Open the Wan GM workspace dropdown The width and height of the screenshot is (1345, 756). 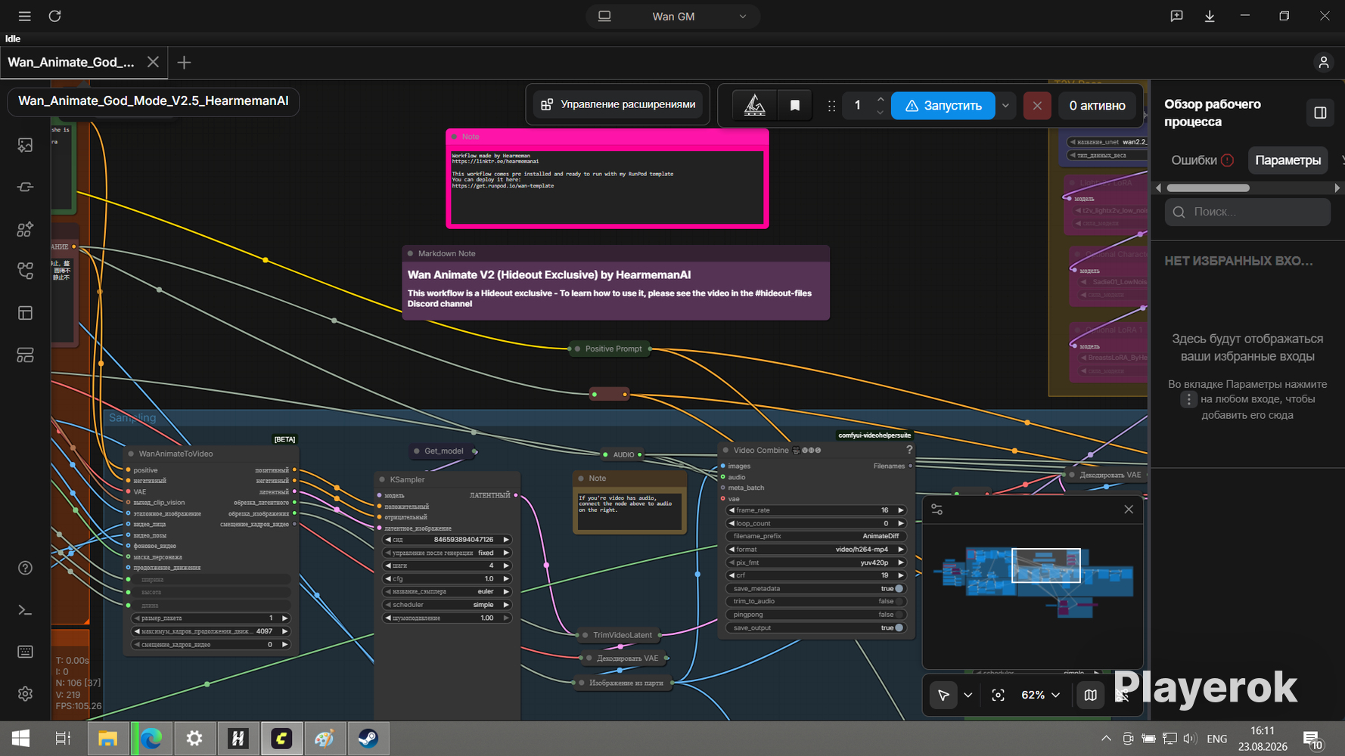[x=672, y=17]
